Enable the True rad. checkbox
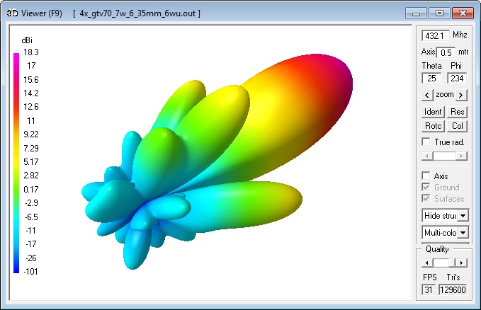 click(426, 142)
